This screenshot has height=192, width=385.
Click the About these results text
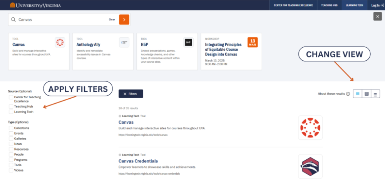pyautogui.click(x=331, y=94)
